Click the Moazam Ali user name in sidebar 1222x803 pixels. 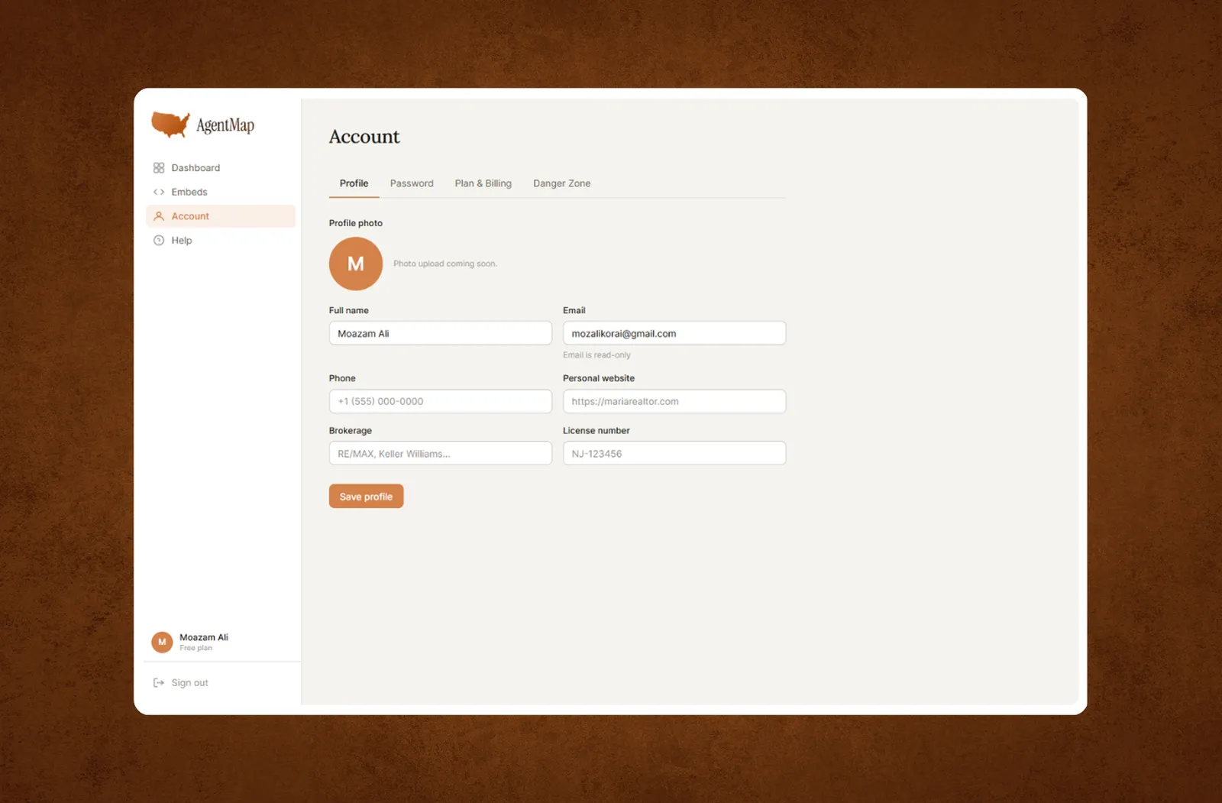coord(204,637)
